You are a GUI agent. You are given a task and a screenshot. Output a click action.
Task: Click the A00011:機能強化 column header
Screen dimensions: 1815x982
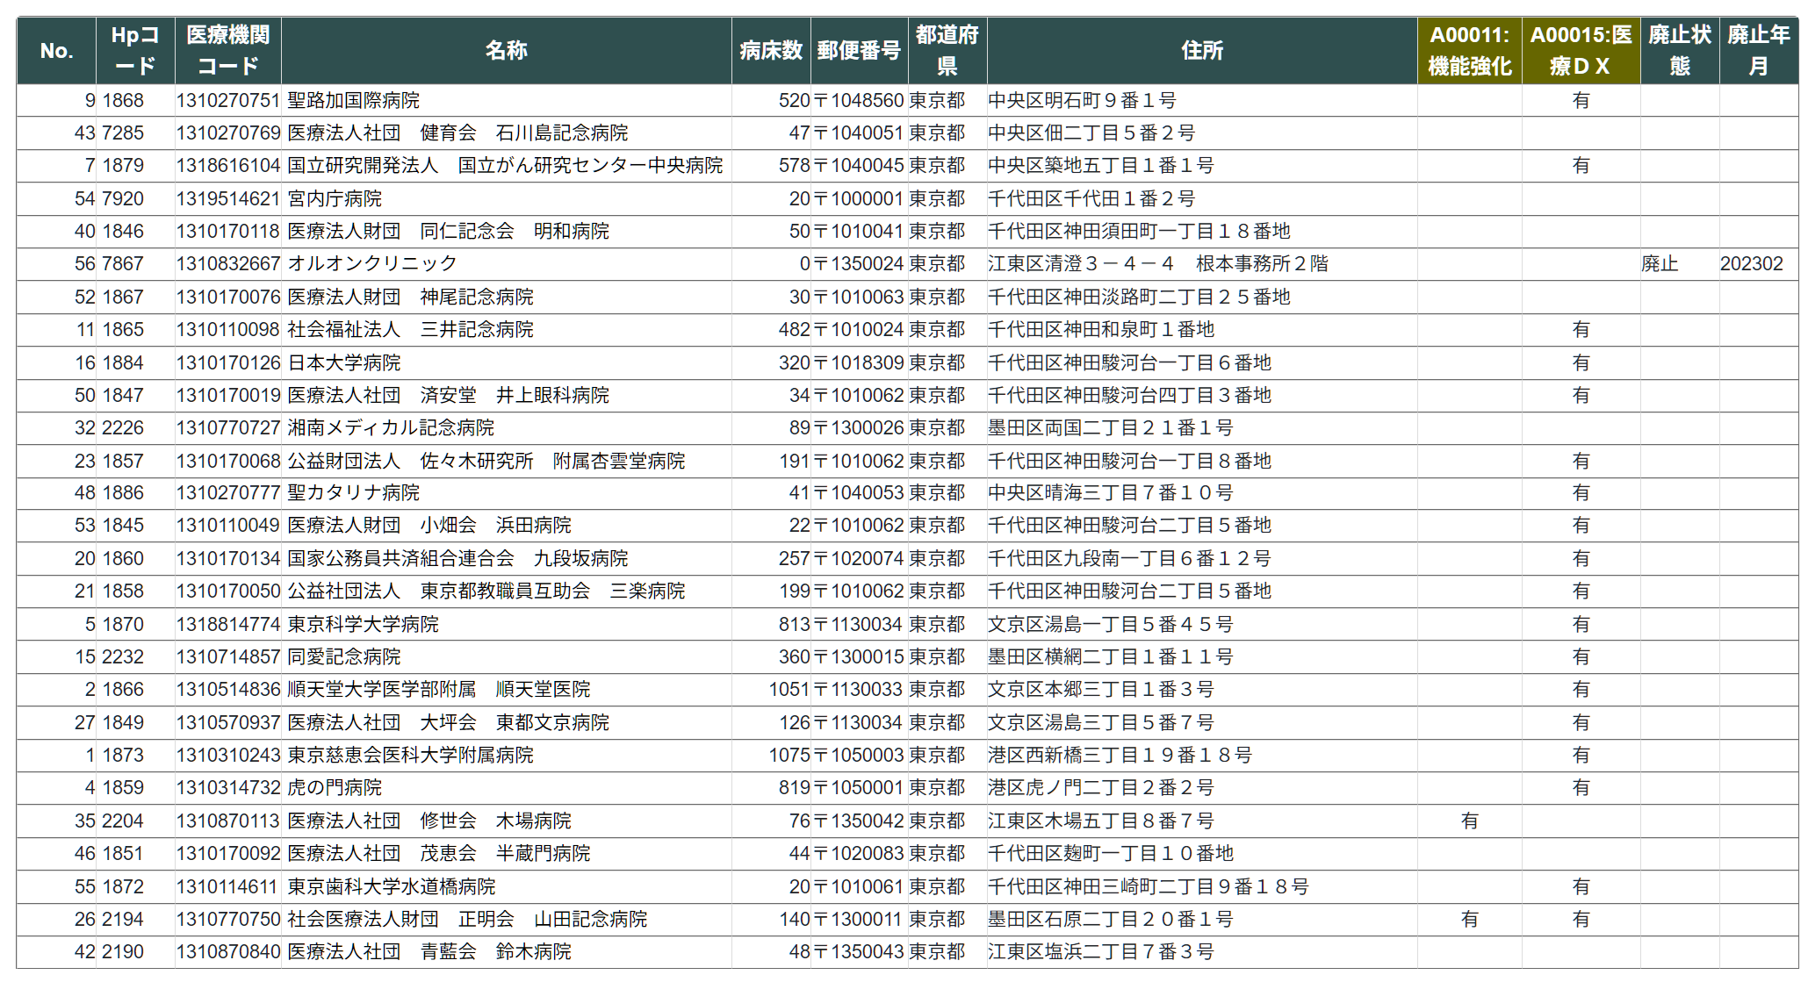click(x=1470, y=51)
